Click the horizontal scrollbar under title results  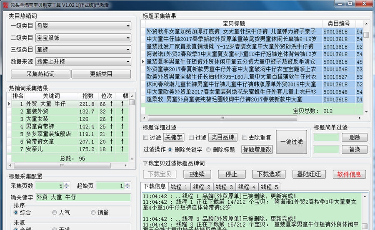click(x=222, y=118)
